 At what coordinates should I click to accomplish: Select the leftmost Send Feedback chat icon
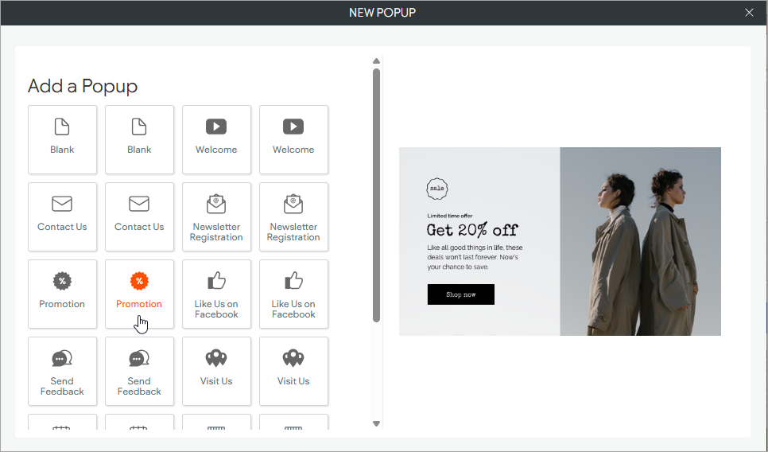point(62,358)
